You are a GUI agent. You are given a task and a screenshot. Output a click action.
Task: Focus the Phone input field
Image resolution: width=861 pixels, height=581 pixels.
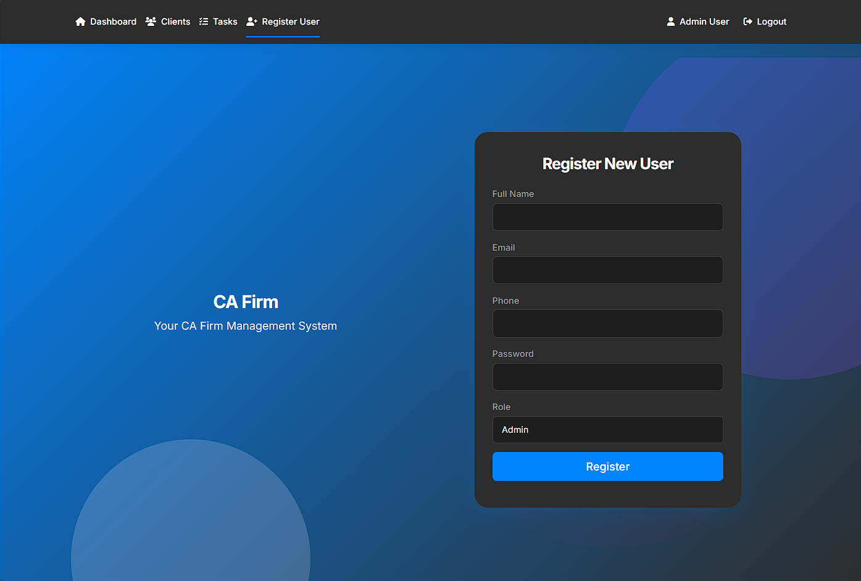607,324
